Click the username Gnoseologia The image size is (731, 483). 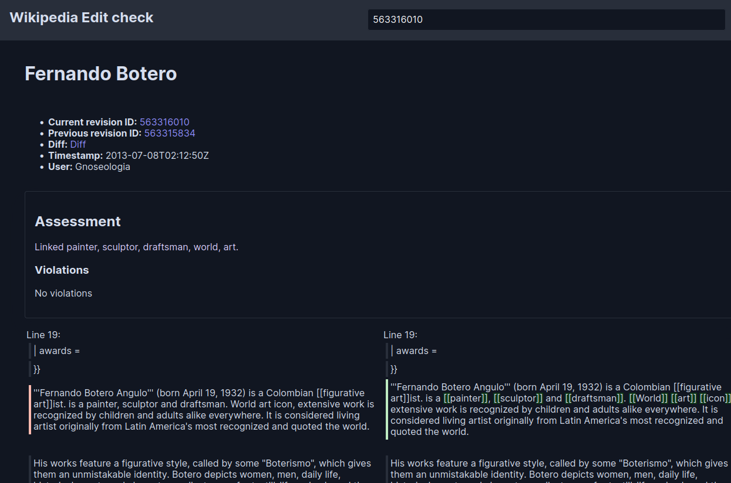pyautogui.click(x=103, y=166)
